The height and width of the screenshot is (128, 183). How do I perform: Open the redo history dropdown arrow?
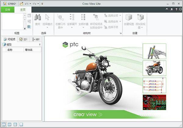pyautogui.click(x=38, y=4)
